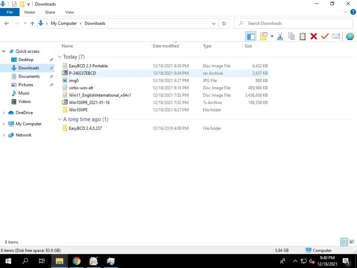
Task: Select EasyBCD 2.3 Portable disc image
Action: (165, 66)
